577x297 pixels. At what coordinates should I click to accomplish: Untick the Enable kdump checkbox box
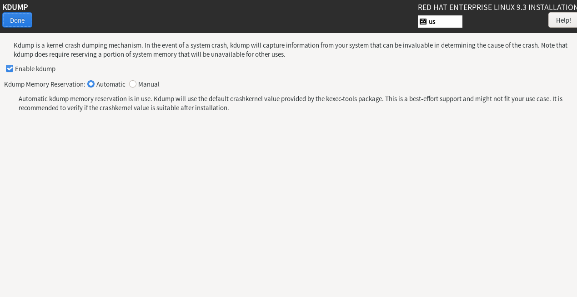pos(10,68)
